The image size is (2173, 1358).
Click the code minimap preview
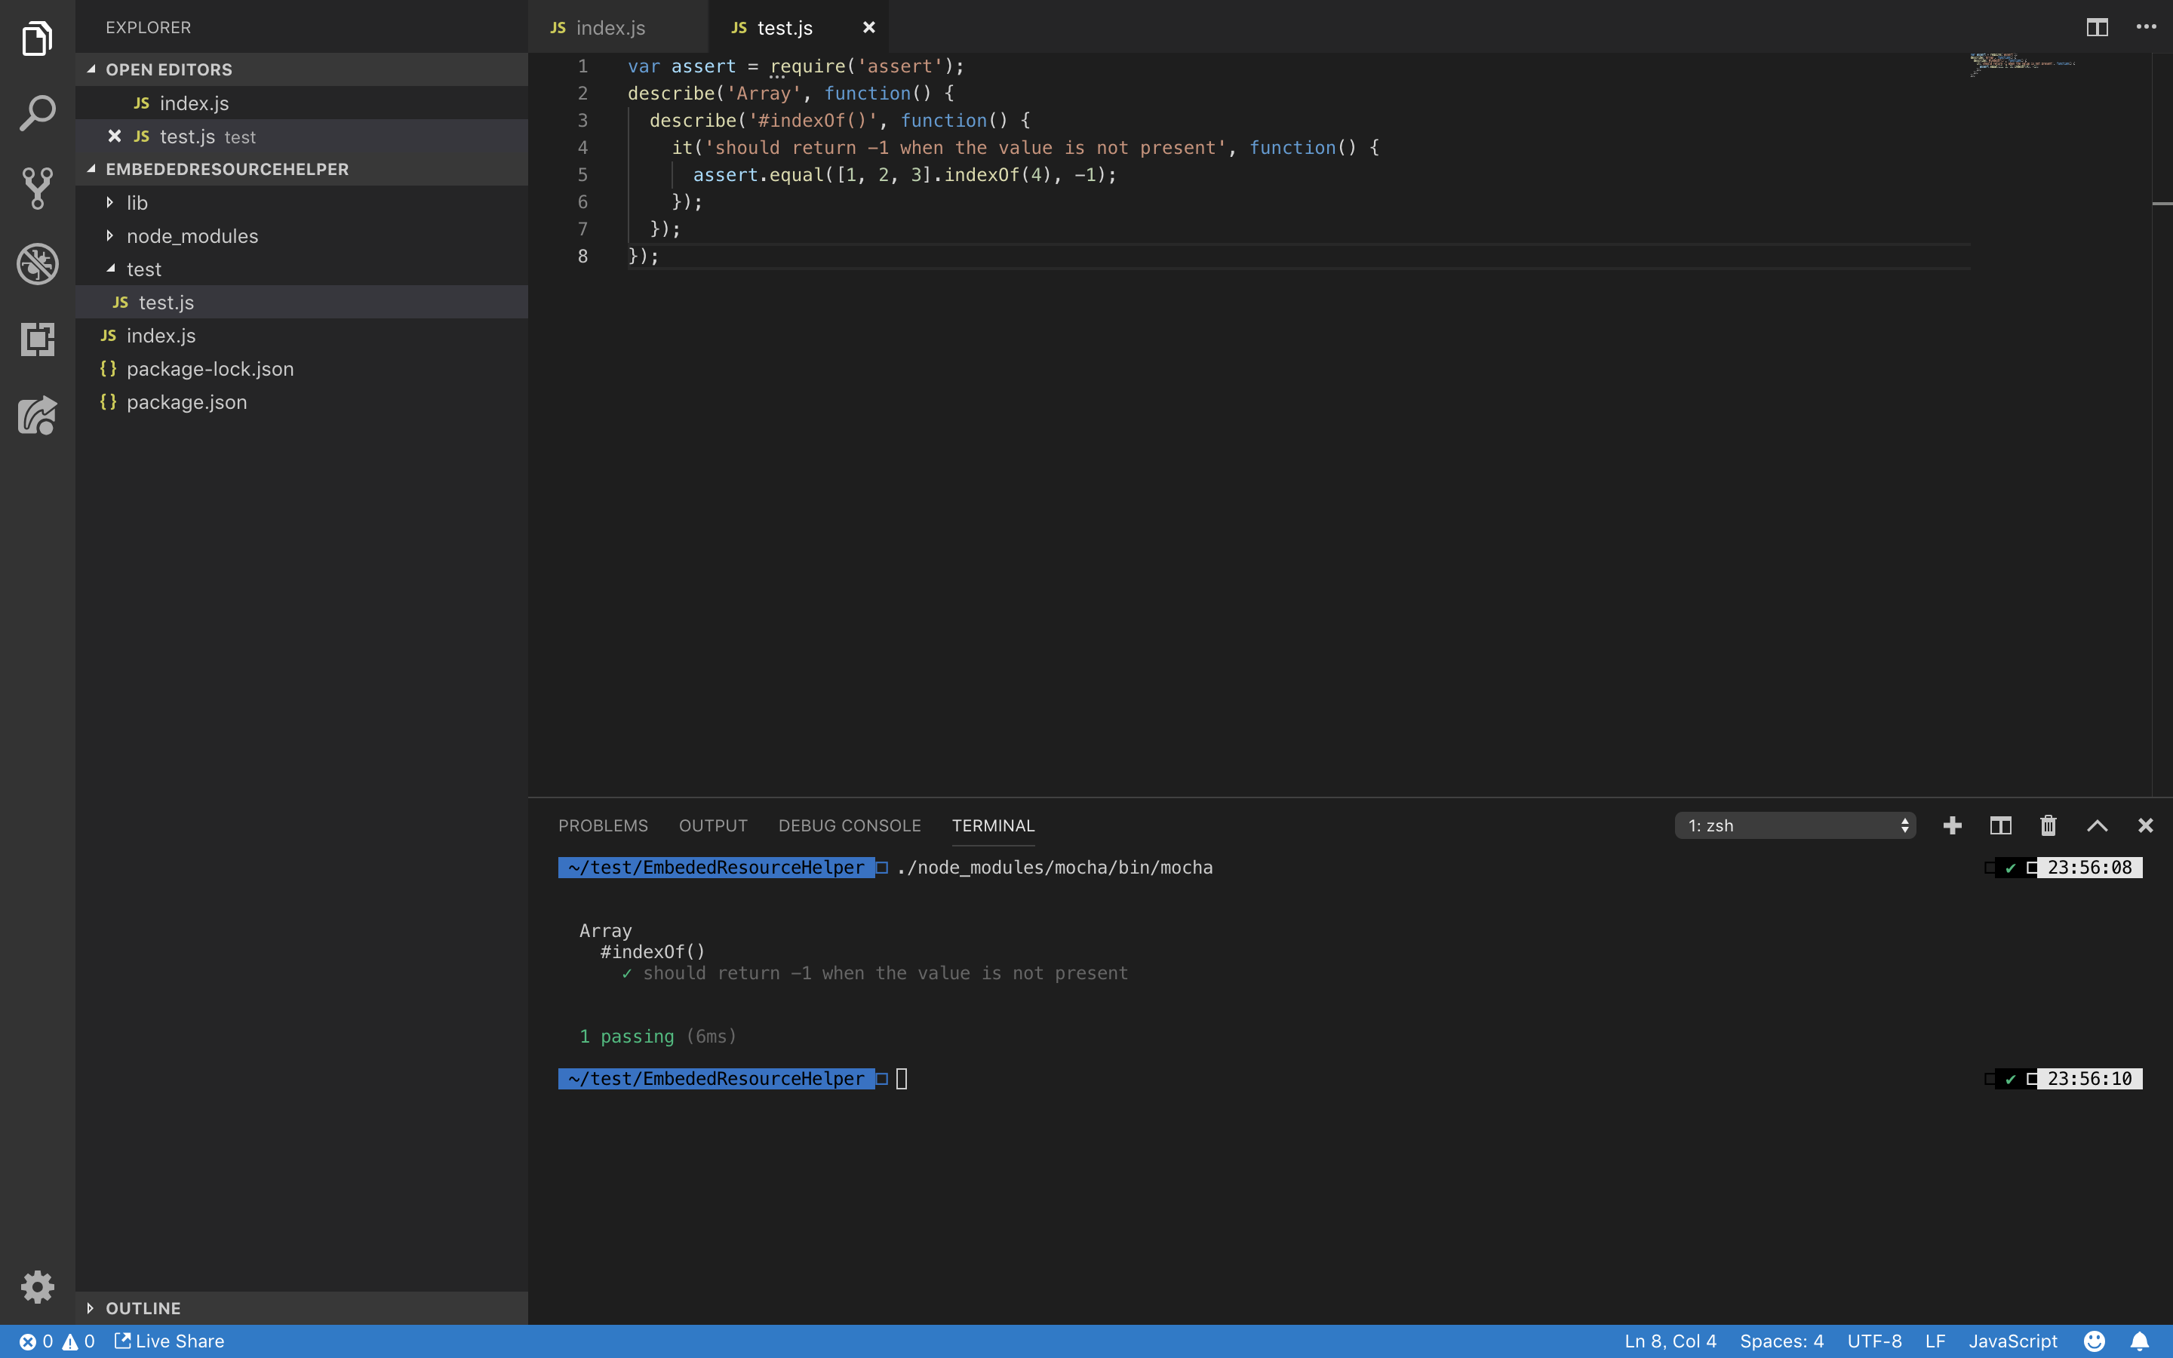click(x=2022, y=65)
